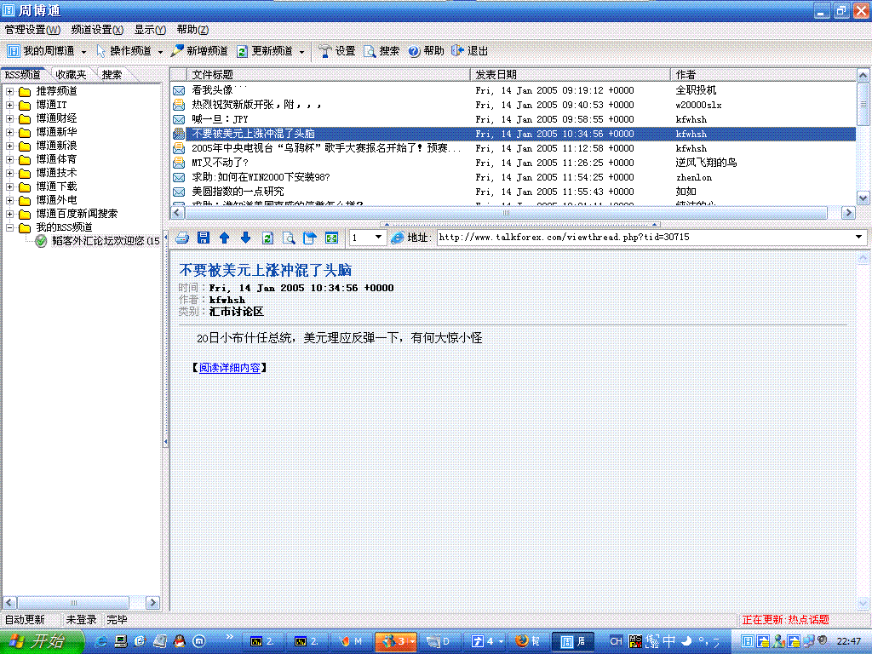Click article list scroll down arrow

[863, 198]
